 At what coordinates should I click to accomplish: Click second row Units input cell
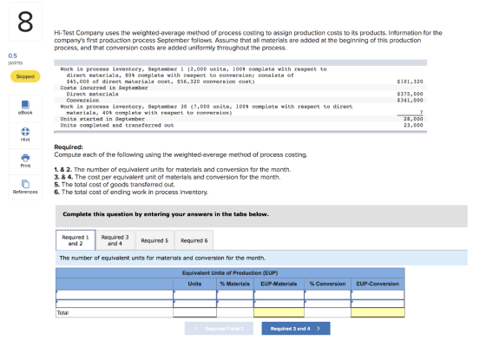coord(194,304)
